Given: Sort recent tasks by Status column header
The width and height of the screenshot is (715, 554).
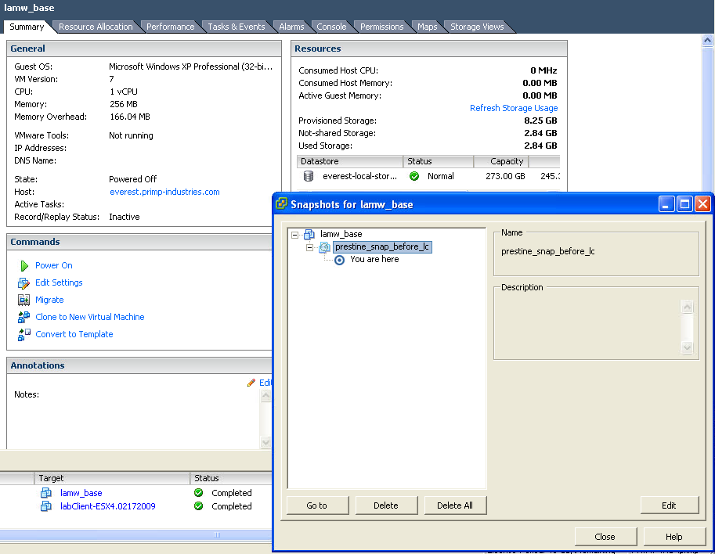Looking at the screenshot, I should [x=231, y=478].
